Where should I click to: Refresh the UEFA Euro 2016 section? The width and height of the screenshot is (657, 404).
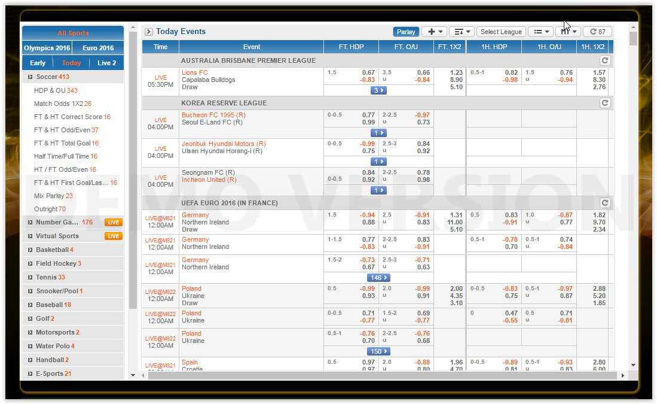click(x=604, y=203)
